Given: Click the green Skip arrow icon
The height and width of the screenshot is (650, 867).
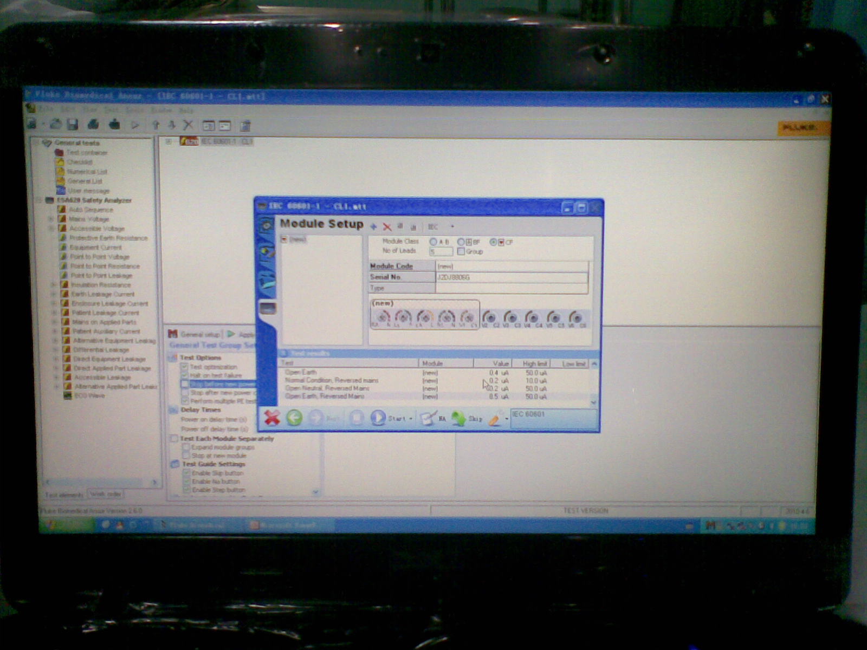Looking at the screenshot, I should 458,418.
